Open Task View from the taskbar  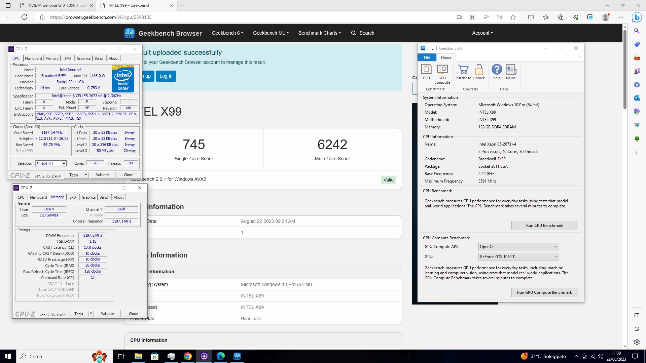pos(121,356)
